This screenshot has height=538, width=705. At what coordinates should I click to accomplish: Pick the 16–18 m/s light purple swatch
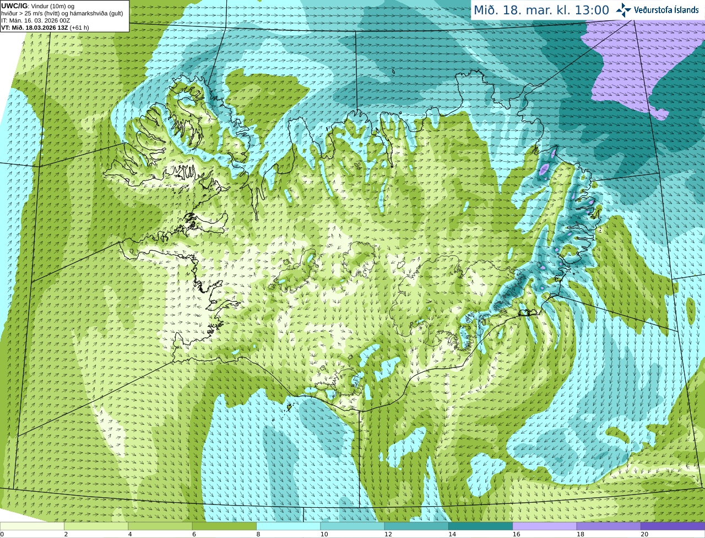[x=545, y=526]
